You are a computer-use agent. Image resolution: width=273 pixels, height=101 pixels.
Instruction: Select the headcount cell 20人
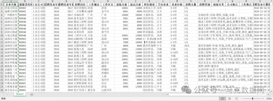click(x=191, y=46)
